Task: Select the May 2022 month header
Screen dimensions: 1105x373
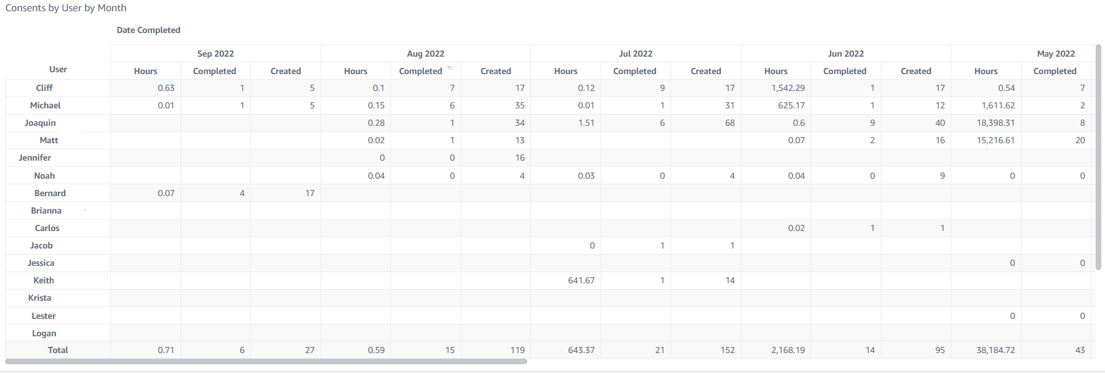Action: pos(1055,54)
